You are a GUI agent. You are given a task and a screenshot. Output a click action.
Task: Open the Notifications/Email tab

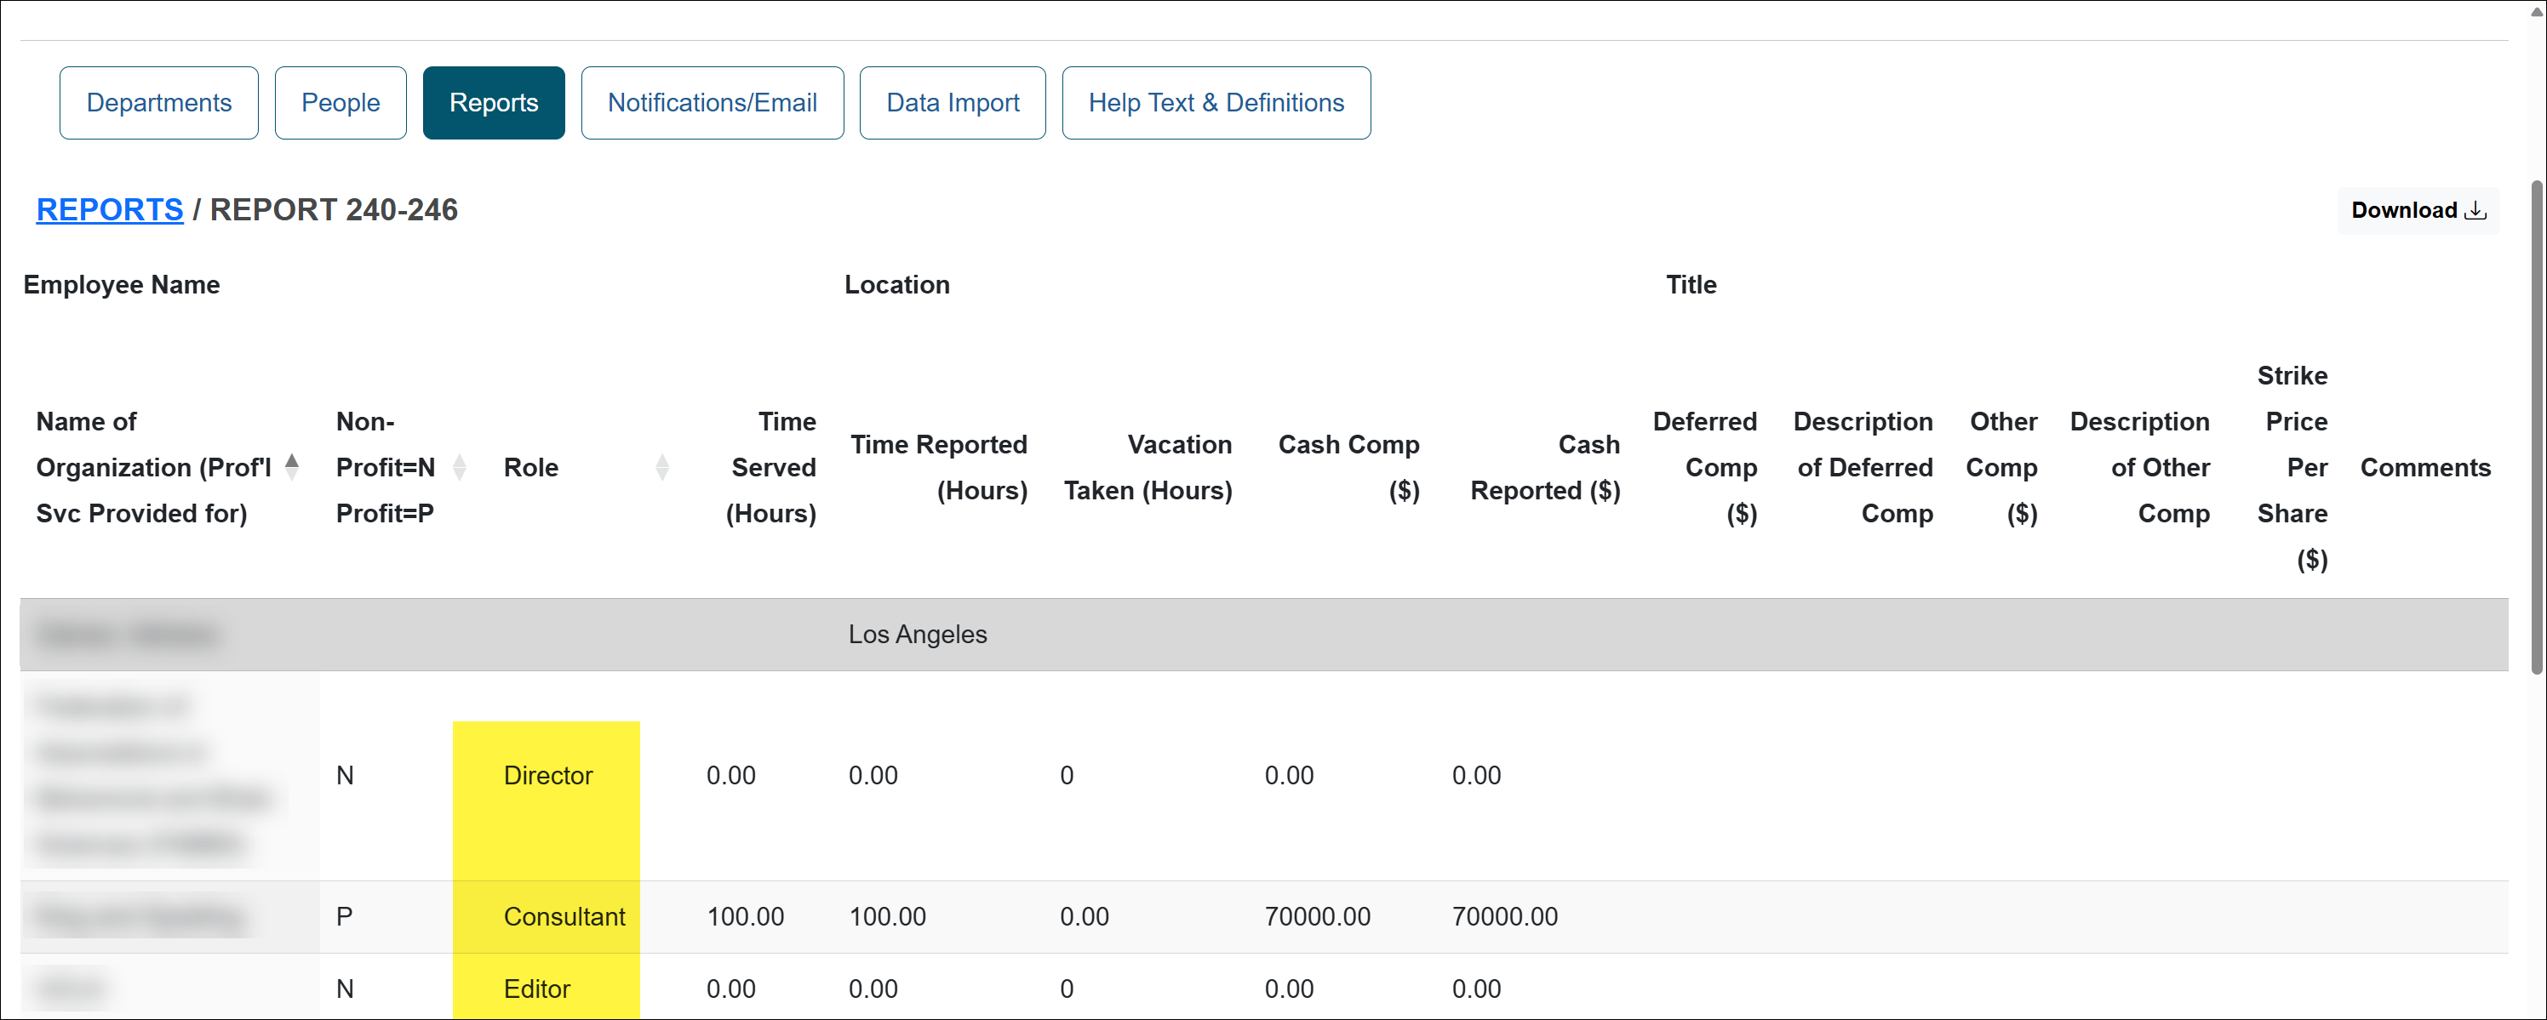[713, 102]
